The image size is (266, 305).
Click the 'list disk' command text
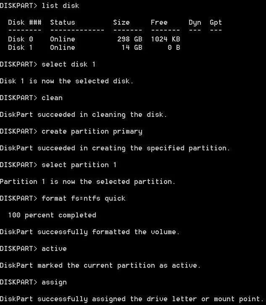[x=61, y=5]
